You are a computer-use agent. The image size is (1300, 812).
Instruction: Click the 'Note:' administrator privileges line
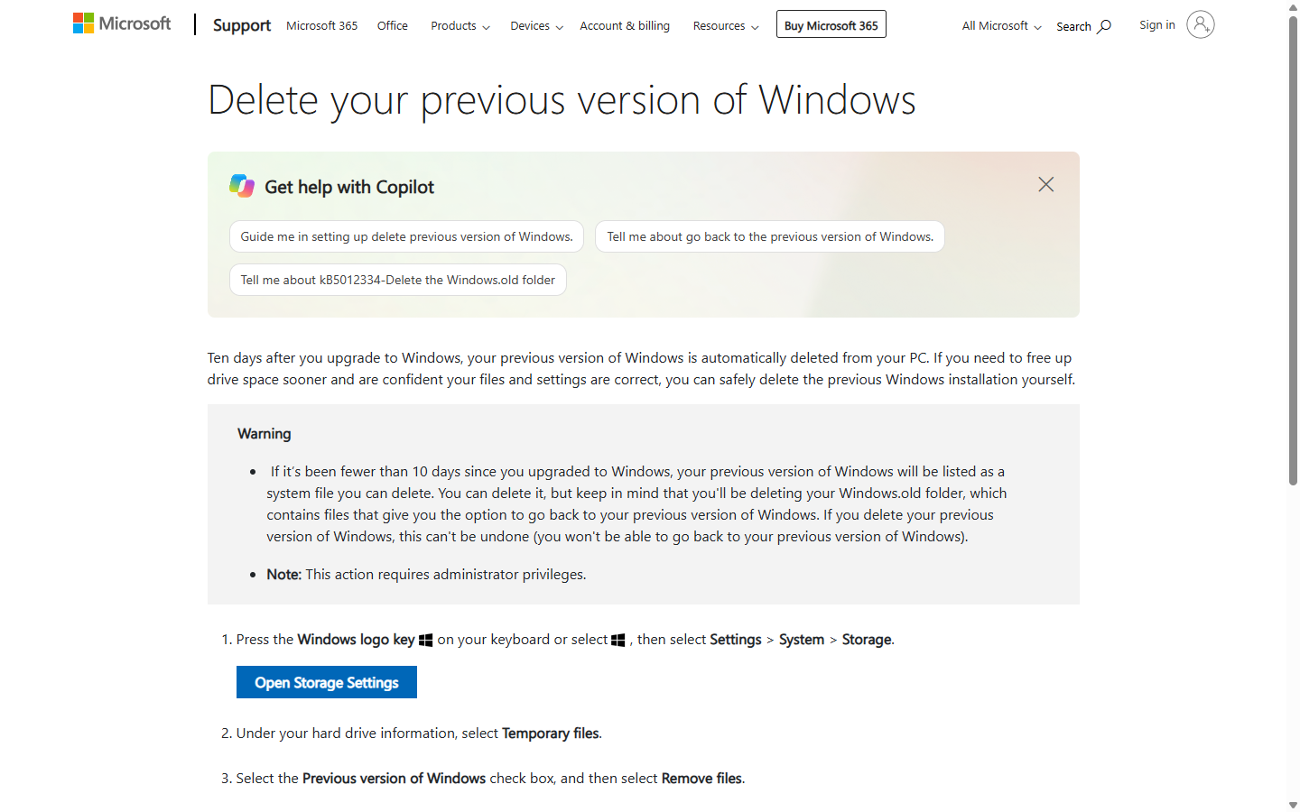[x=426, y=574]
